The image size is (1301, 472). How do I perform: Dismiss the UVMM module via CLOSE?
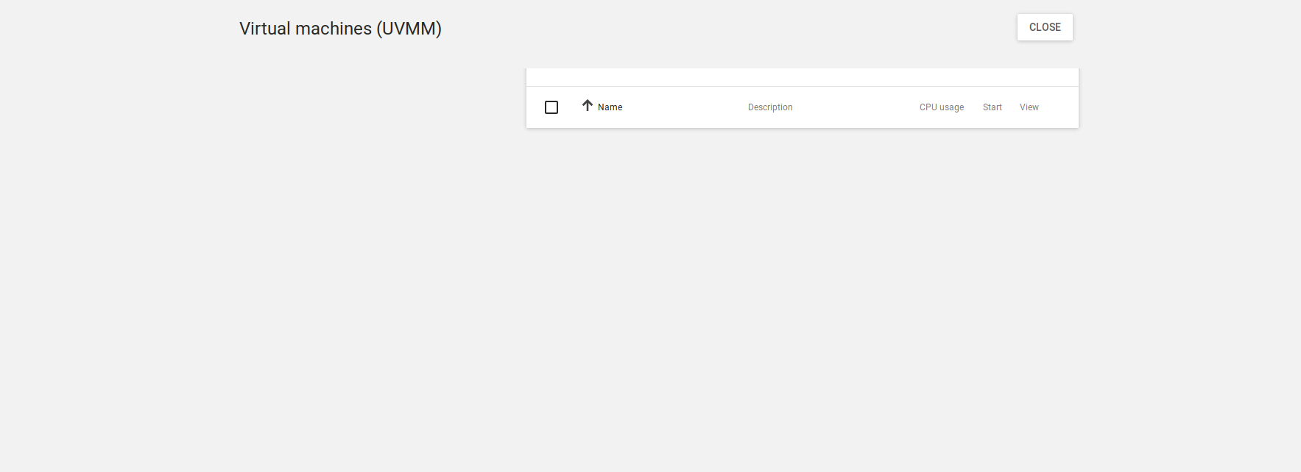tap(1044, 27)
